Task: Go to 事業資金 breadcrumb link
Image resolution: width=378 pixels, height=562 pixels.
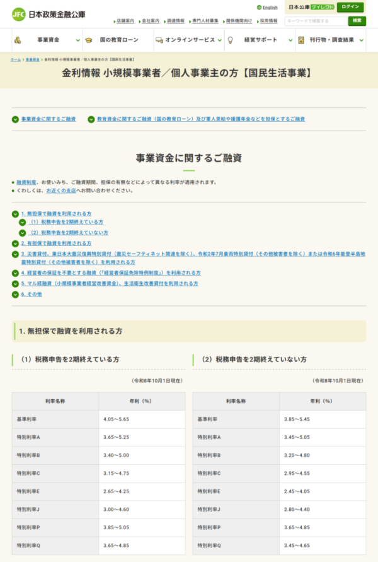Action: click(x=33, y=59)
